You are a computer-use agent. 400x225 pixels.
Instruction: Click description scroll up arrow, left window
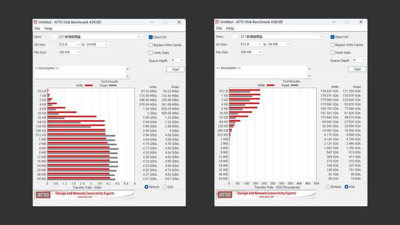tap(127, 69)
